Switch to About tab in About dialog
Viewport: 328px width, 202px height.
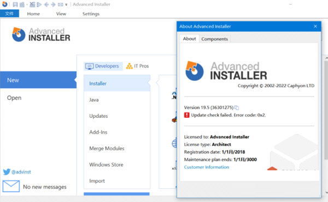click(189, 39)
